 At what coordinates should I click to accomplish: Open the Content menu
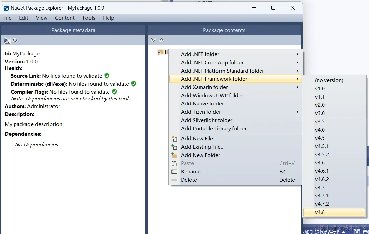[65, 18]
